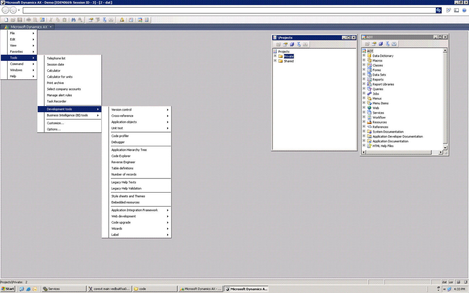The width and height of the screenshot is (469, 293).
Task: Select HTML Help Files node in AOT
Action: 383,146
